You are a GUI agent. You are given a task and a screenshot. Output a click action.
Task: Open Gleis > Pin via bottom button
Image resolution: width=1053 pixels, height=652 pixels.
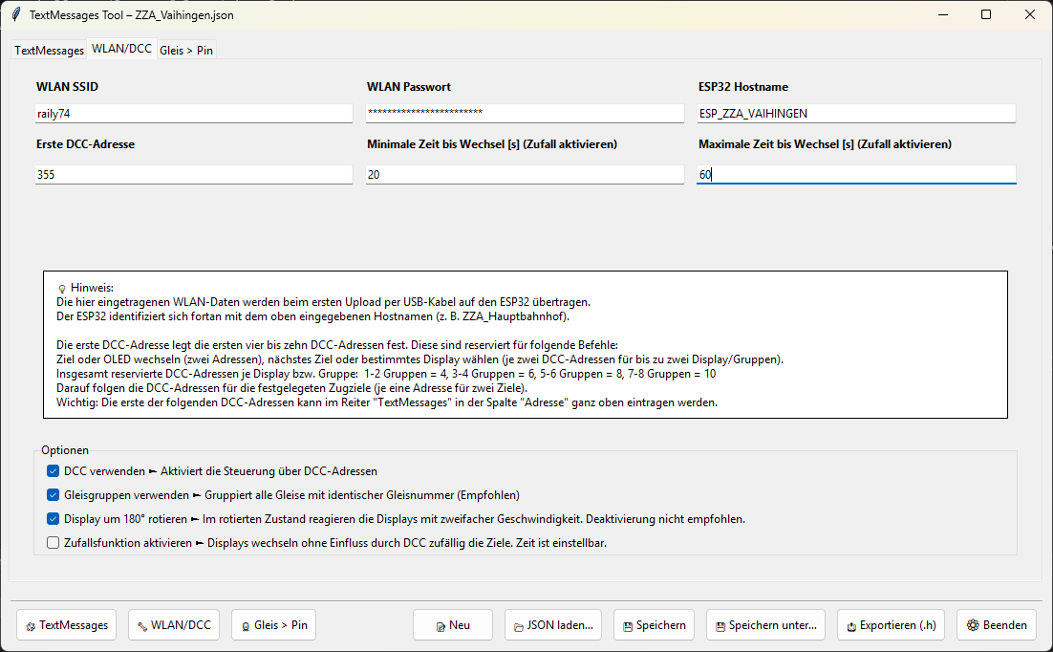pos(273,625)
